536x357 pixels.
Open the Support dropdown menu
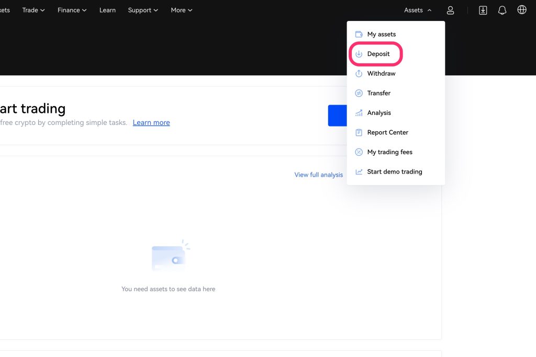[142, 10]
